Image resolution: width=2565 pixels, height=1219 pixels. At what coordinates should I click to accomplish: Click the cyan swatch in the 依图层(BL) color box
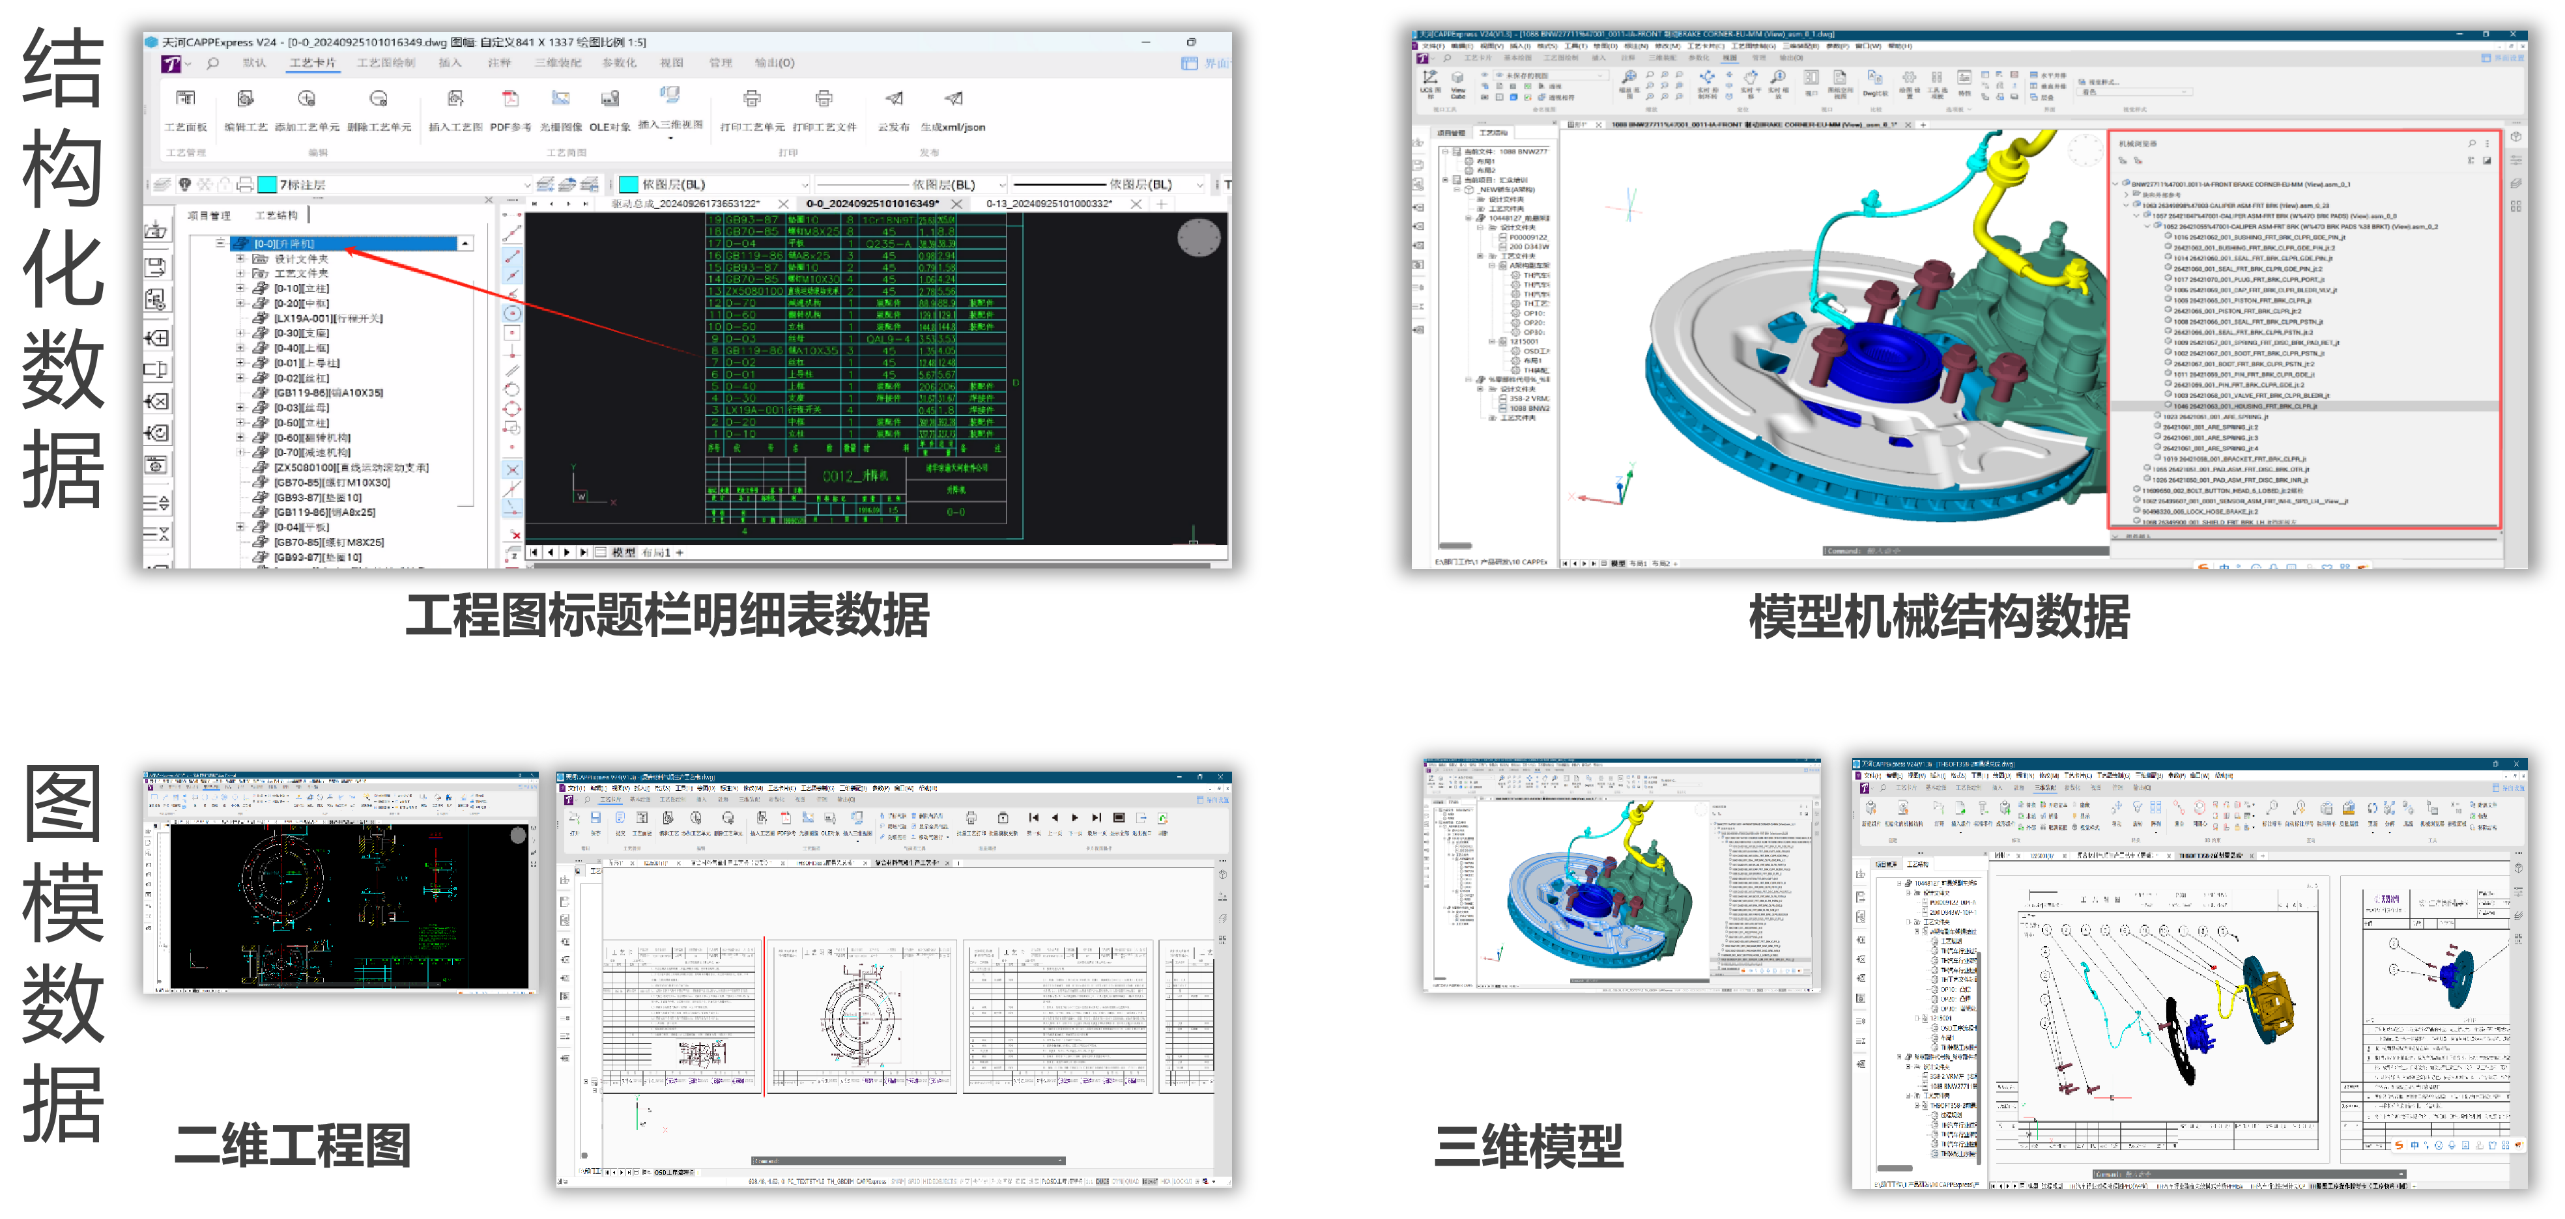pos(628,185)
